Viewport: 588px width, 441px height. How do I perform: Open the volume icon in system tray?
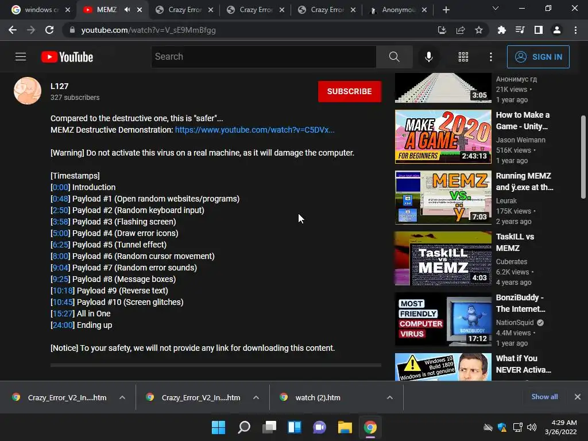531,427
